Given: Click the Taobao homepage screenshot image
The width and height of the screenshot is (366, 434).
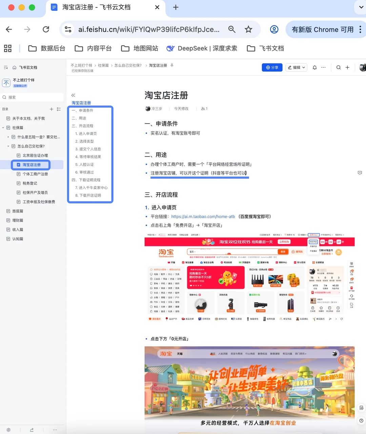Looking at the screenshot, I should pos(249,277).
